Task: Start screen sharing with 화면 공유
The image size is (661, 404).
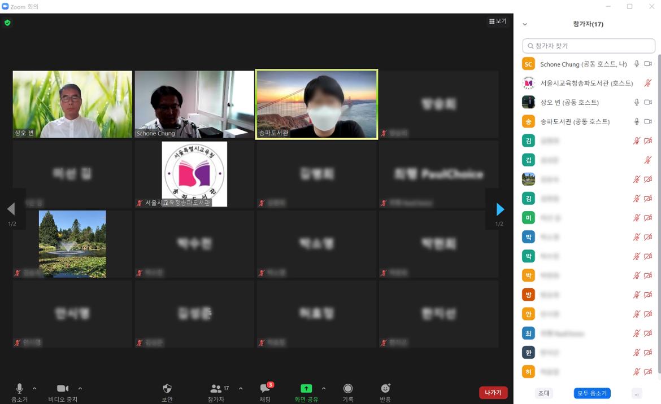Action: [x=306, y=392]
